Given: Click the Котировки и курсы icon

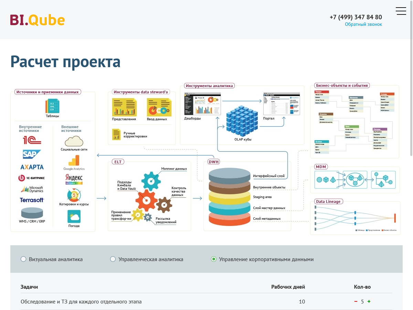Looking at the screenshot, I should (74, 196).
